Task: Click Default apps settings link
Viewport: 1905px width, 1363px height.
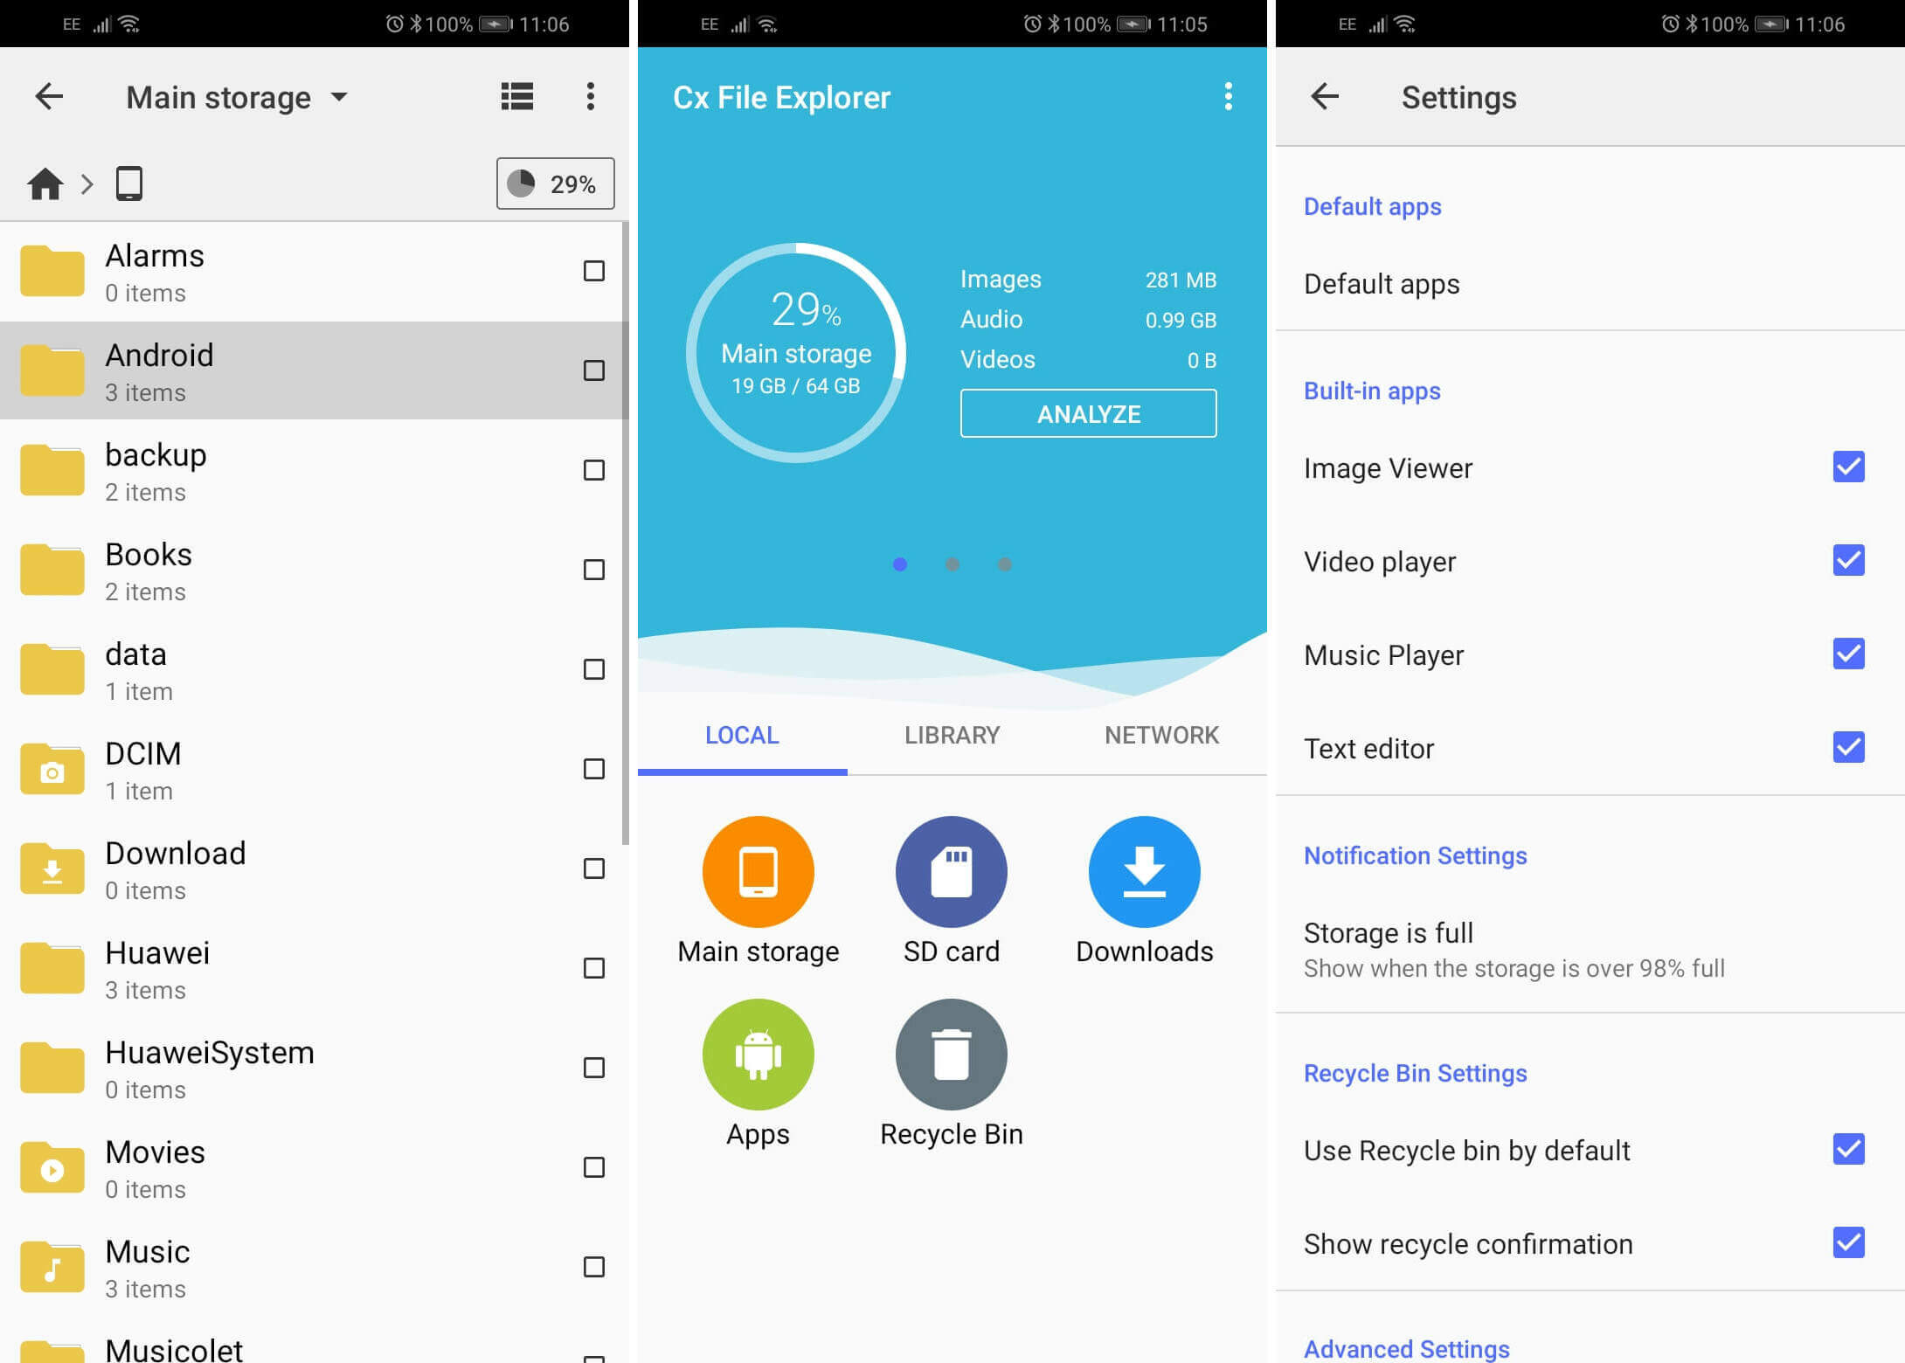Action: [x=1380, y=281]
